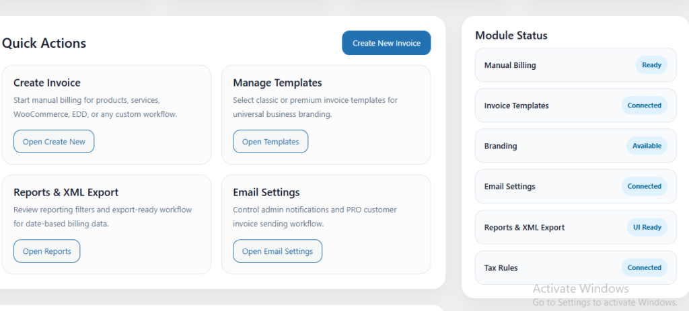Click the Connected badge beside Tax Rules
Image resolution: width=689 pixels, height=311 pixels.
coord(644,267)
